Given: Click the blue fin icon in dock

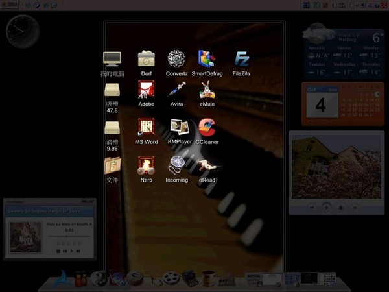Looking at the screenshot, I should 62,278.
